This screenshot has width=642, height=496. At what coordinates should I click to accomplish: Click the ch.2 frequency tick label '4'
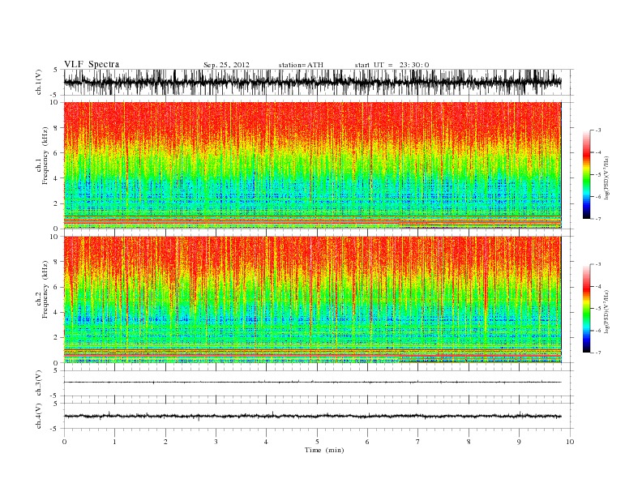click(x=56, y=313)
